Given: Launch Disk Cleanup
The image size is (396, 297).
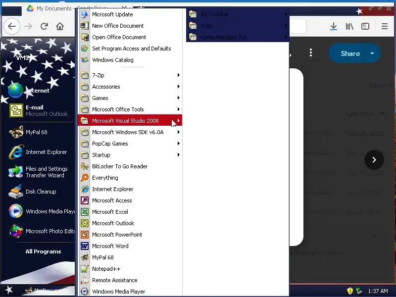Looking at the screenshot, I should coord(41,192).
